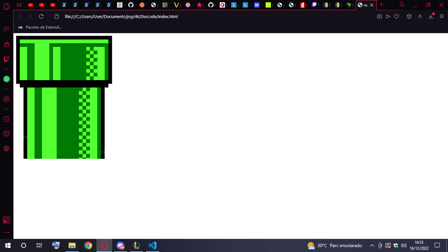Switch to the red d tab
Viewport: 448px width, 252px height.
[x=303, y=5]
